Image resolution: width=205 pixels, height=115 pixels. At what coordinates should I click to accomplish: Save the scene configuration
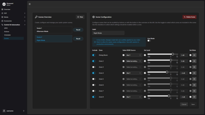193,104
